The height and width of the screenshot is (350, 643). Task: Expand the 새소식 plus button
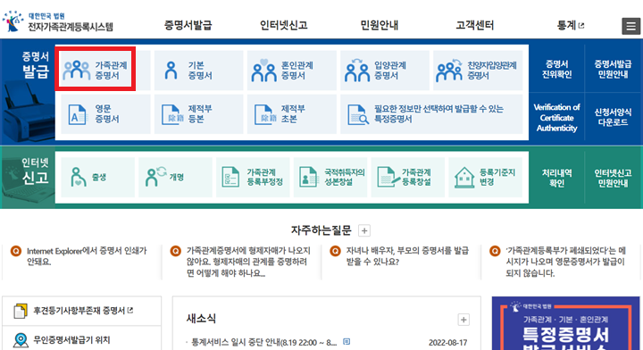click(463, 320)
